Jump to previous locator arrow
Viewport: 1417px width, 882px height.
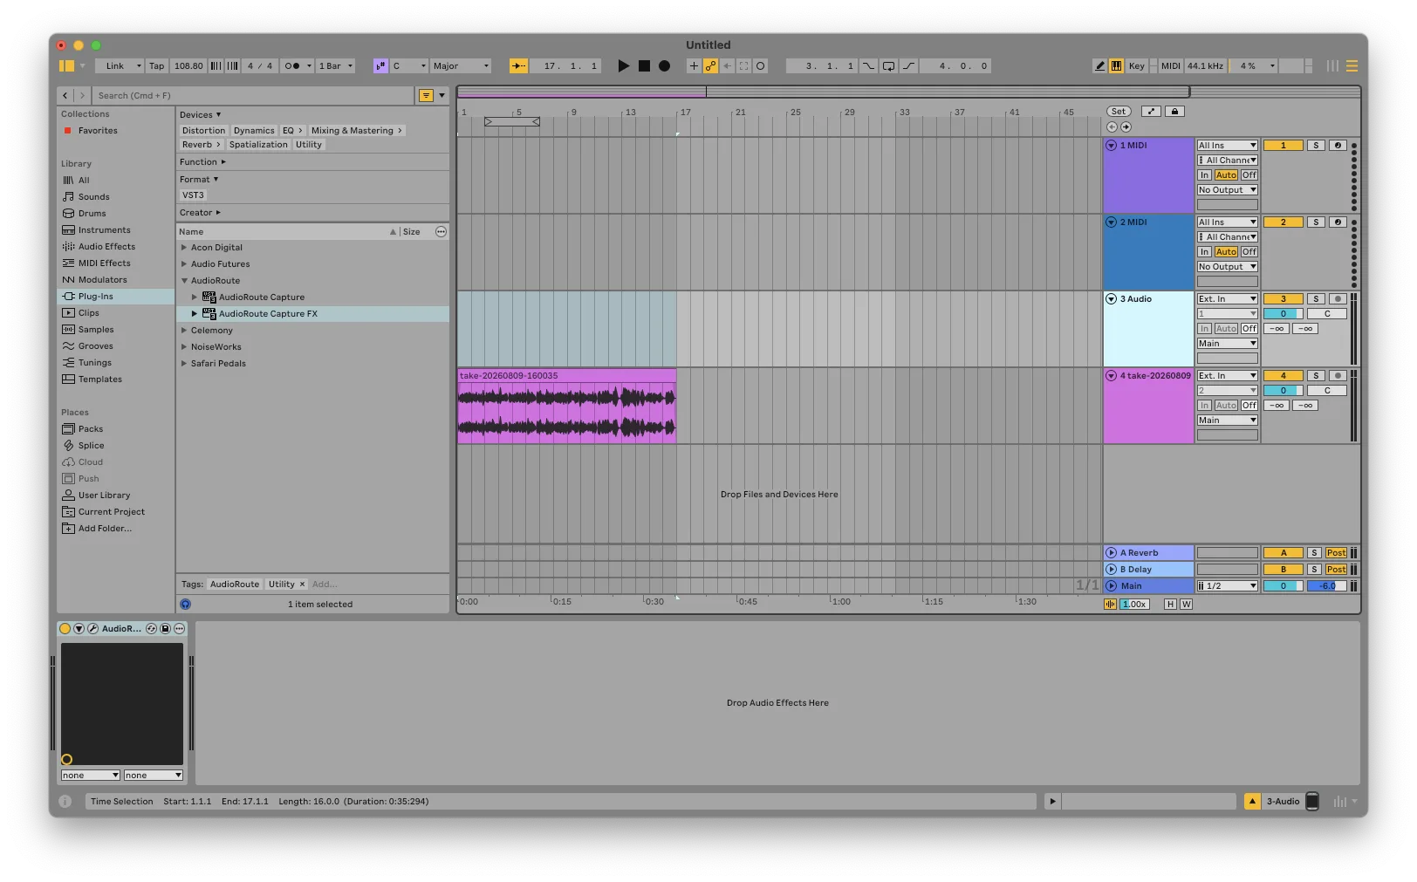(1112, 126)
